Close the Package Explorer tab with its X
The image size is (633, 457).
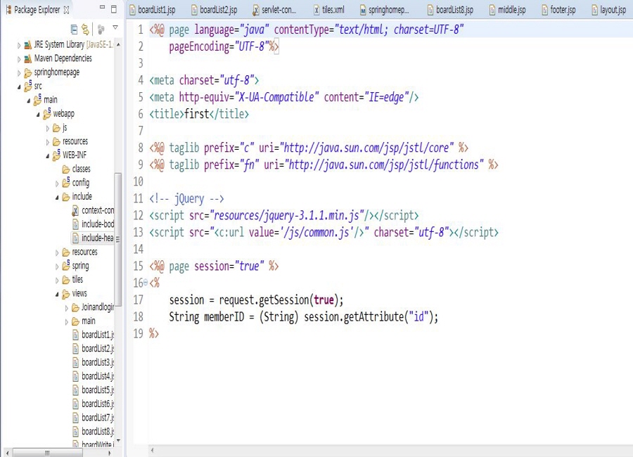(x=67, y=10)
